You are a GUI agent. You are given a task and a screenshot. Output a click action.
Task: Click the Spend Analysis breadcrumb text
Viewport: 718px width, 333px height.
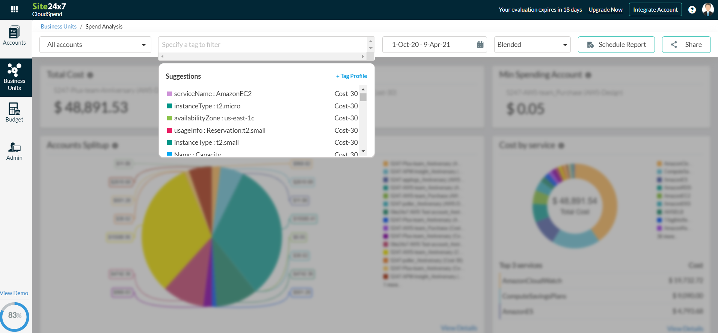[x=104, y=27]
